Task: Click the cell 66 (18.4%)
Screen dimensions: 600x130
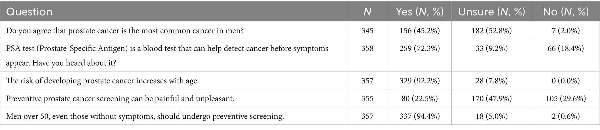Action: pyautogui.click(x=566, y=48)
